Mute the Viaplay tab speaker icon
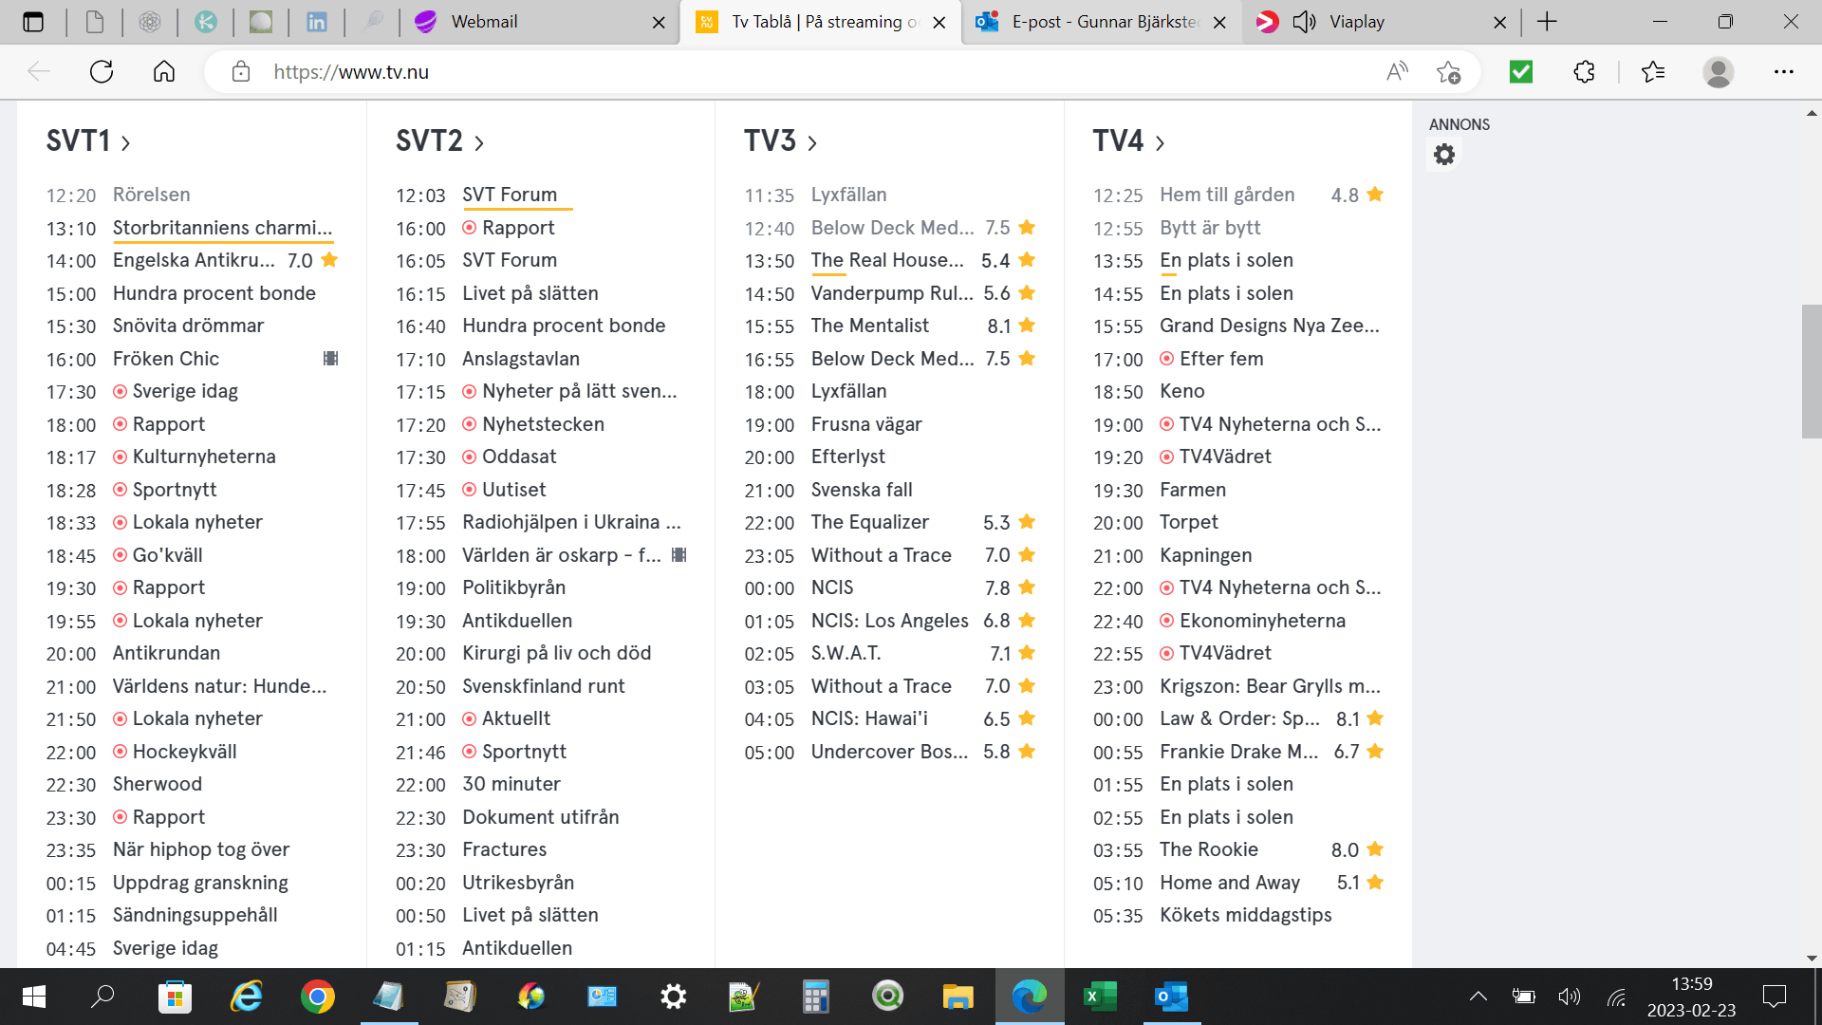This screenshot has width=1822, height=1025. click(1305, 22)
